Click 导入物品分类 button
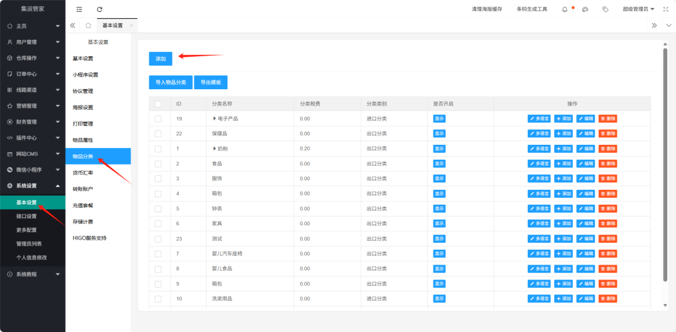 [x=171, y=82]
